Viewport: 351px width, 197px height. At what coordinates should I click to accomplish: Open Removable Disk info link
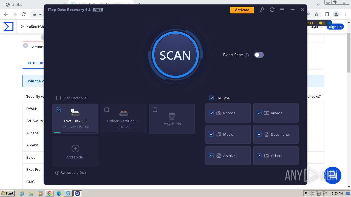coord(71,173)
